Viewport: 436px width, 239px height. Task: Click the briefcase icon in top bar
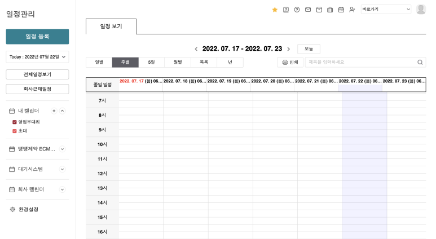click(330, 10)
